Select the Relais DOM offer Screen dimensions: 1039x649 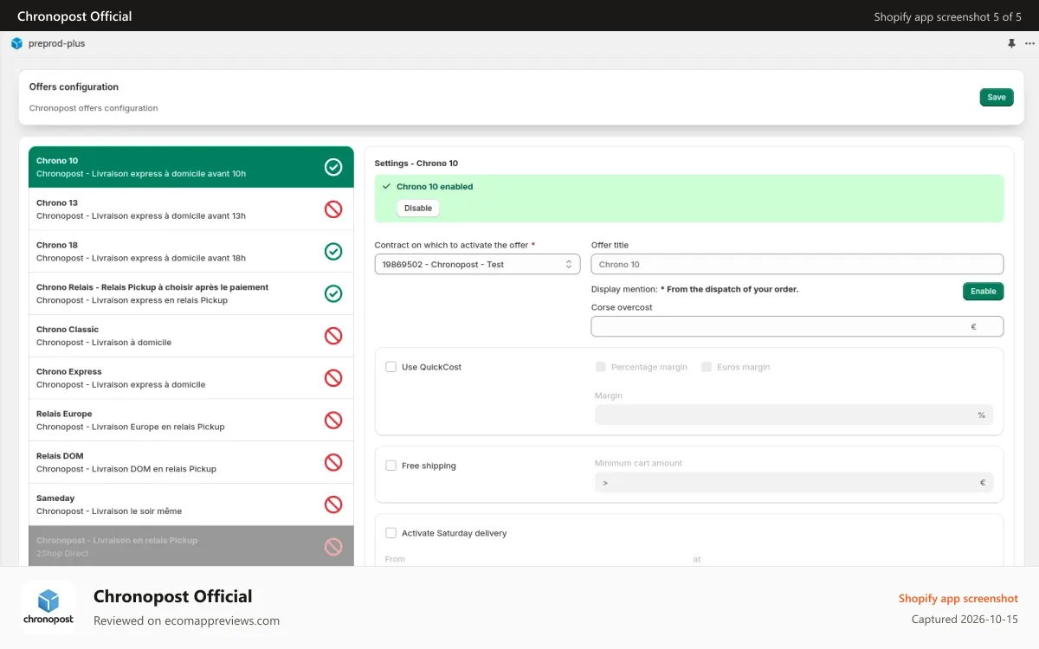191,462
